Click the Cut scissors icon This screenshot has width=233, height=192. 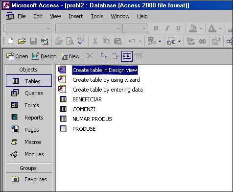pyautogui.click(x=95, y=41)
